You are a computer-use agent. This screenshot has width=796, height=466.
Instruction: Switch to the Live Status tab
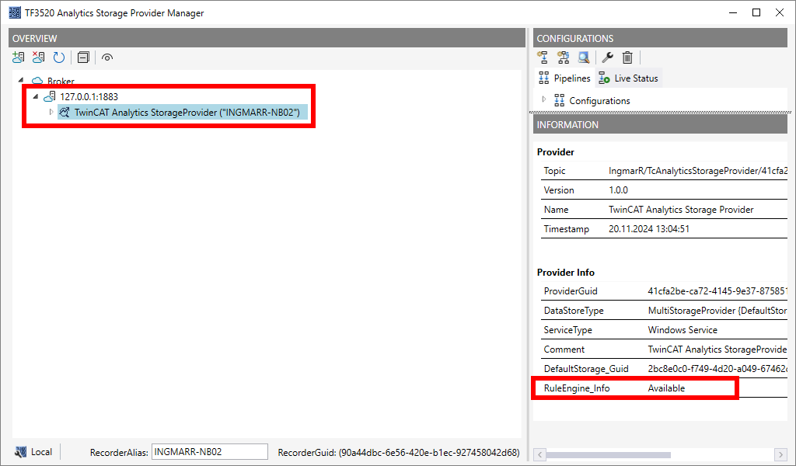click(x=628, y=78)
